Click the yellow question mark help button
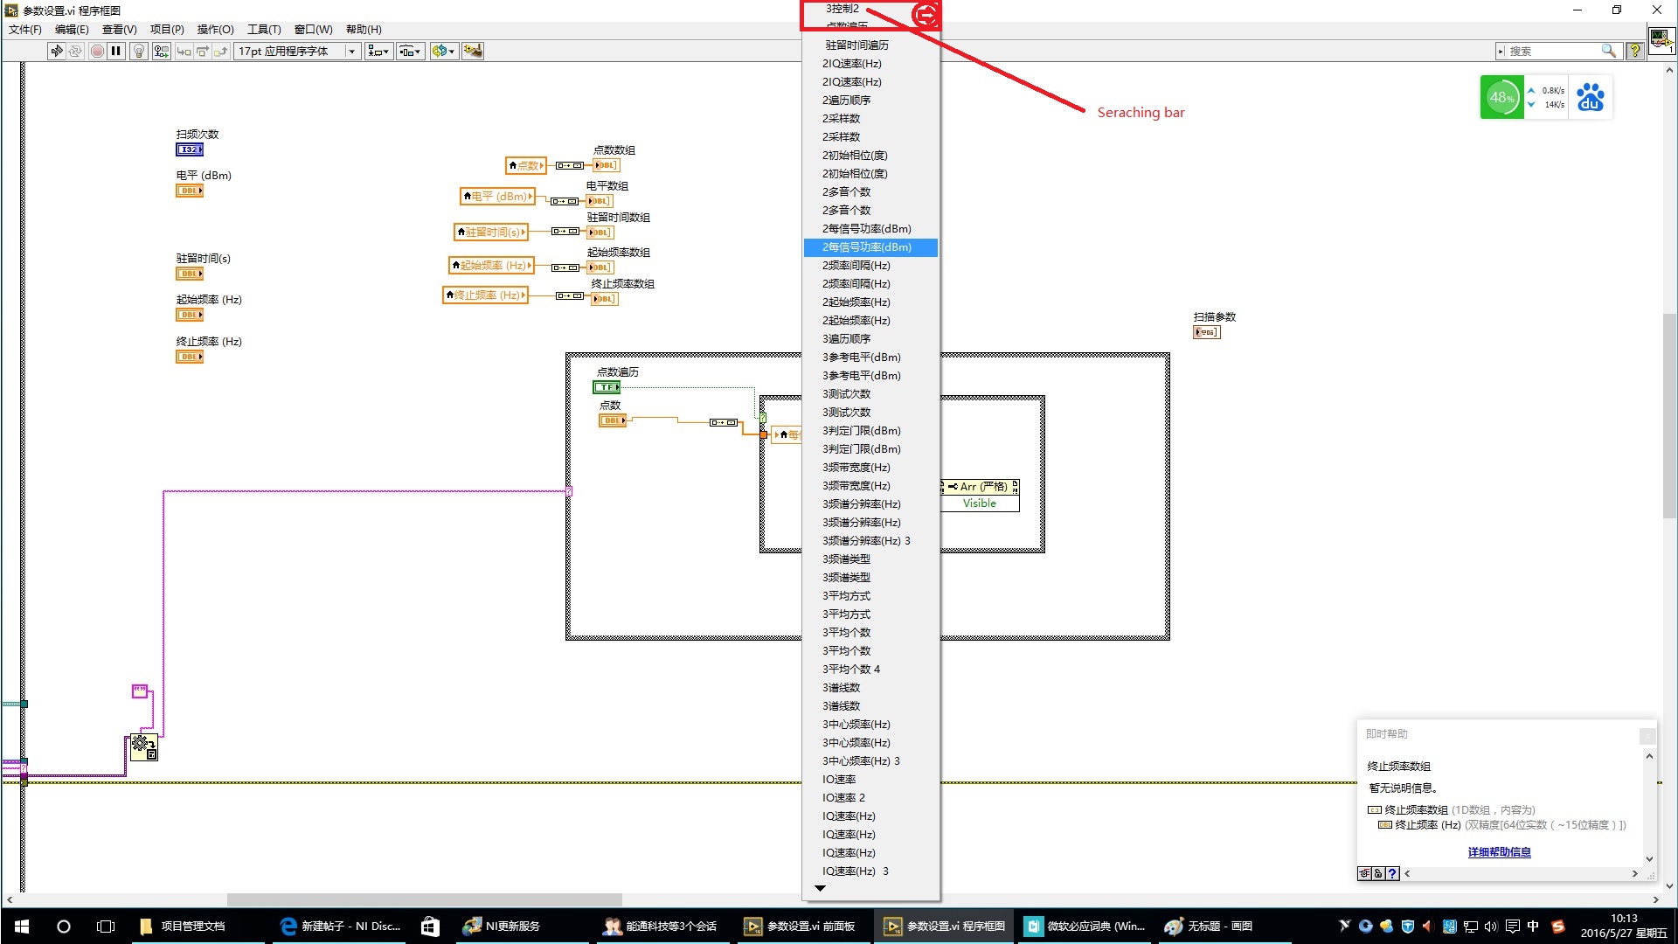 tap(1635, 51)
